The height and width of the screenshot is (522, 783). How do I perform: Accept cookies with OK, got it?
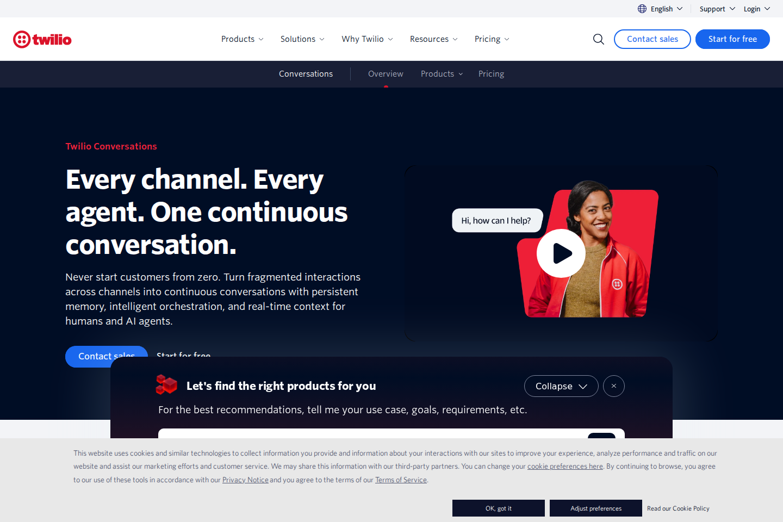coord(499,508)
